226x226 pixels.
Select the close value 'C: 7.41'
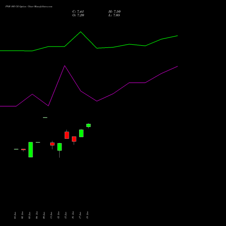point(78,12)
